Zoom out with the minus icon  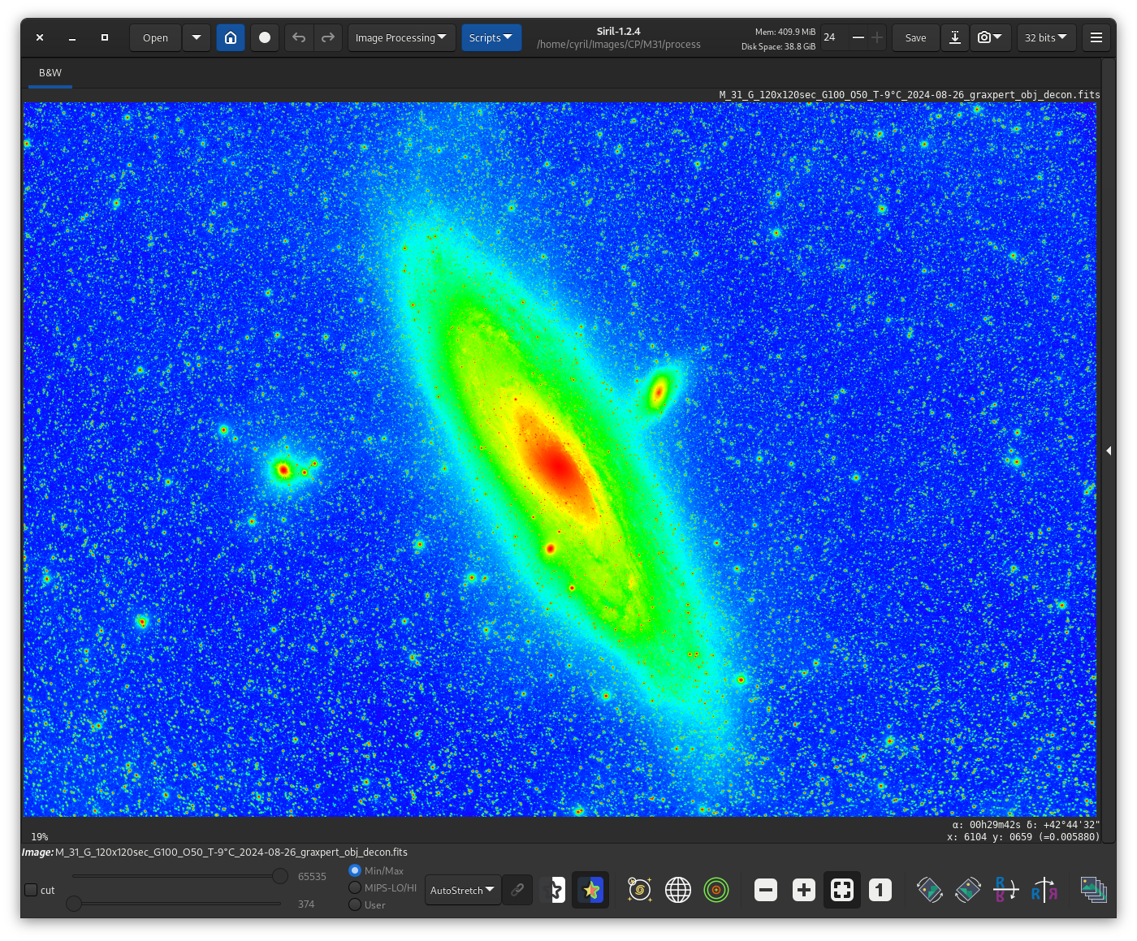765,891
